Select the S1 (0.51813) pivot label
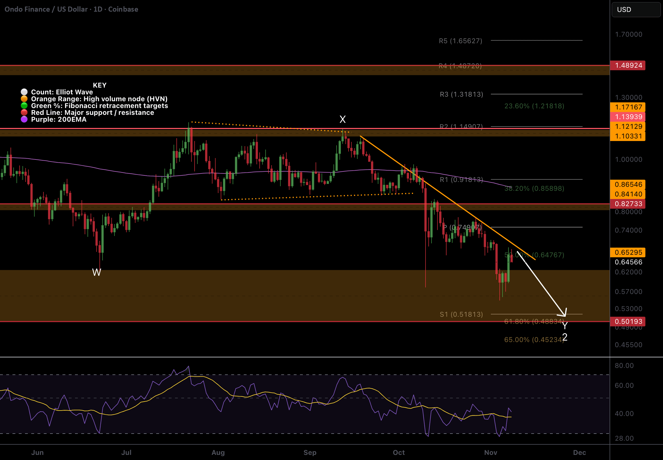The image size is (663, 460). [461, 314]
